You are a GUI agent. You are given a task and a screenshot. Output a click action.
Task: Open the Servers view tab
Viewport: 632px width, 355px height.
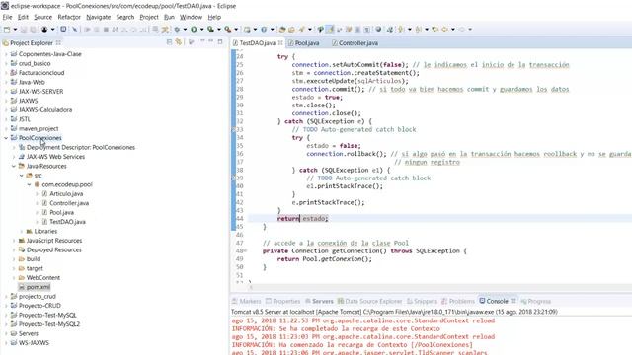(319, 301)
